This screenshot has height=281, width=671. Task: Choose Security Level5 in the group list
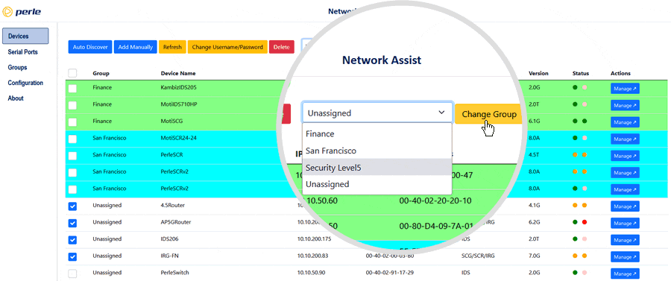point(377,167)
